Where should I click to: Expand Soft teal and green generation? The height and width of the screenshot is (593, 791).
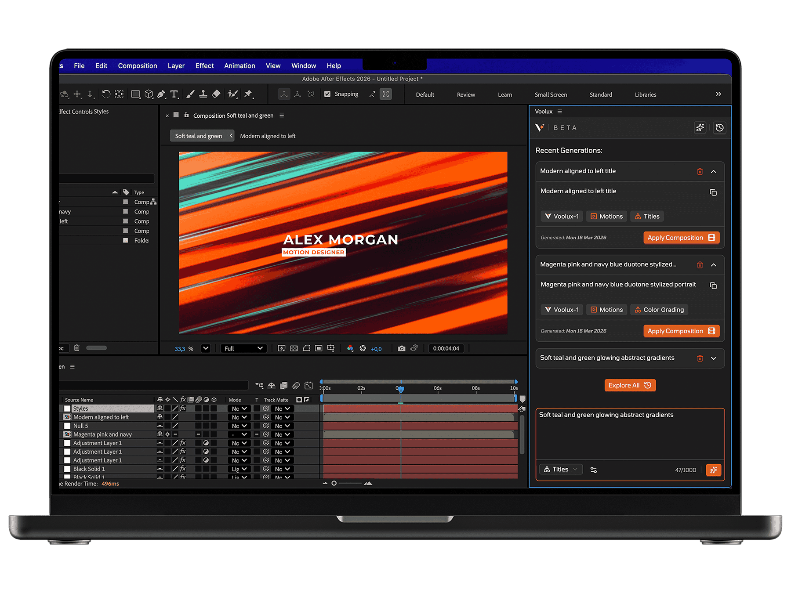tap(713, 358)
